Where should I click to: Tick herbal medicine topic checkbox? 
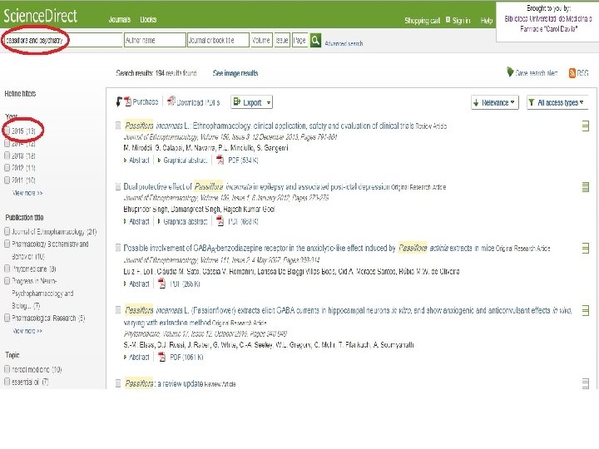tap(7, 369)
